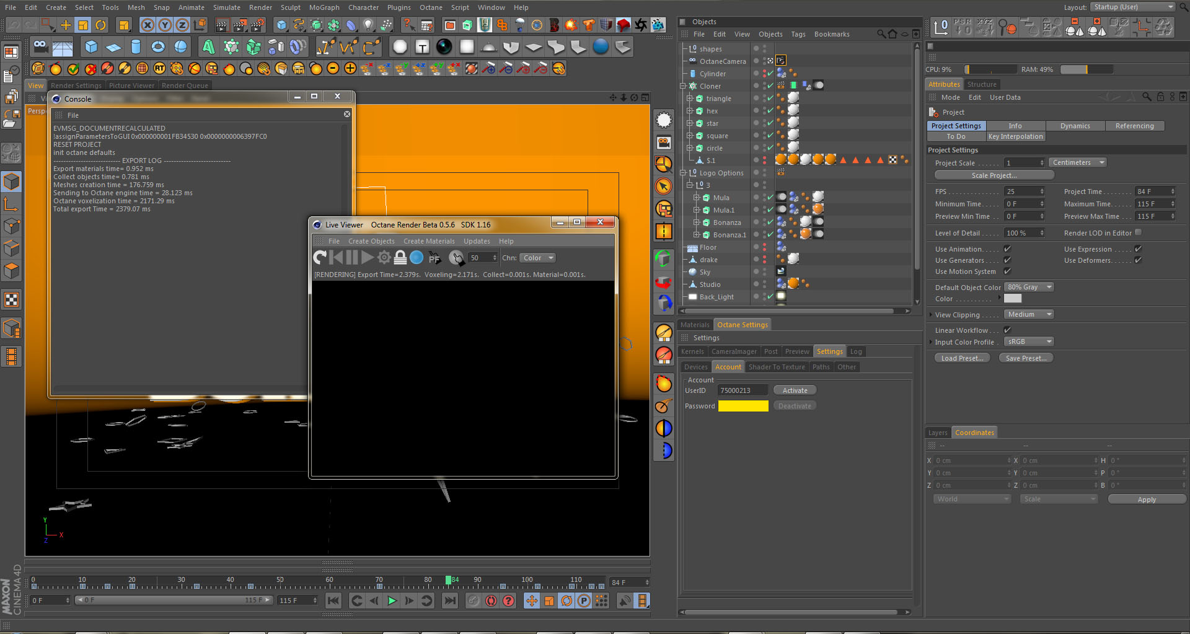
Task: Jump to the end of the animation
Action: coord(450,601)
